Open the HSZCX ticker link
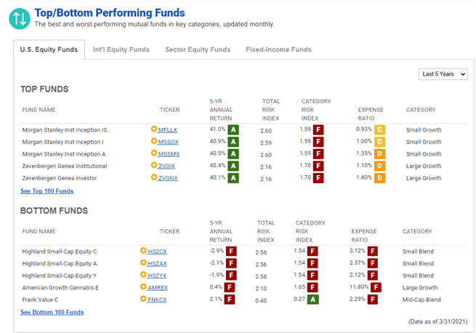Viewport: 476px width, 333px height. click(157, 252)
